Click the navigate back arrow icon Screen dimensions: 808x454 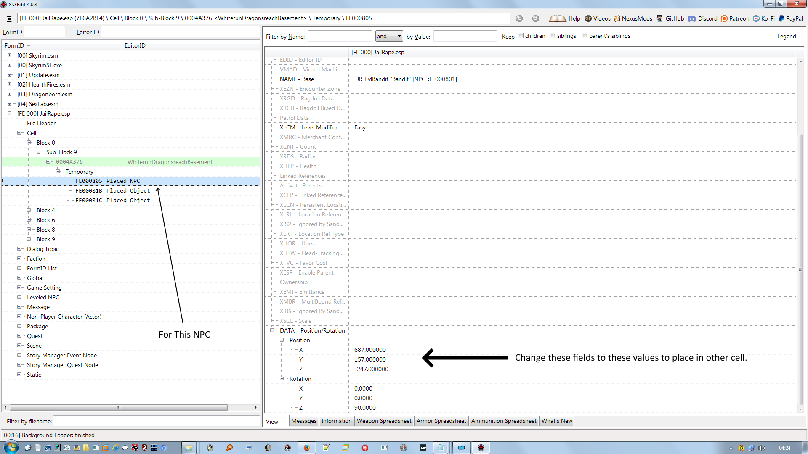pos(519,18)
